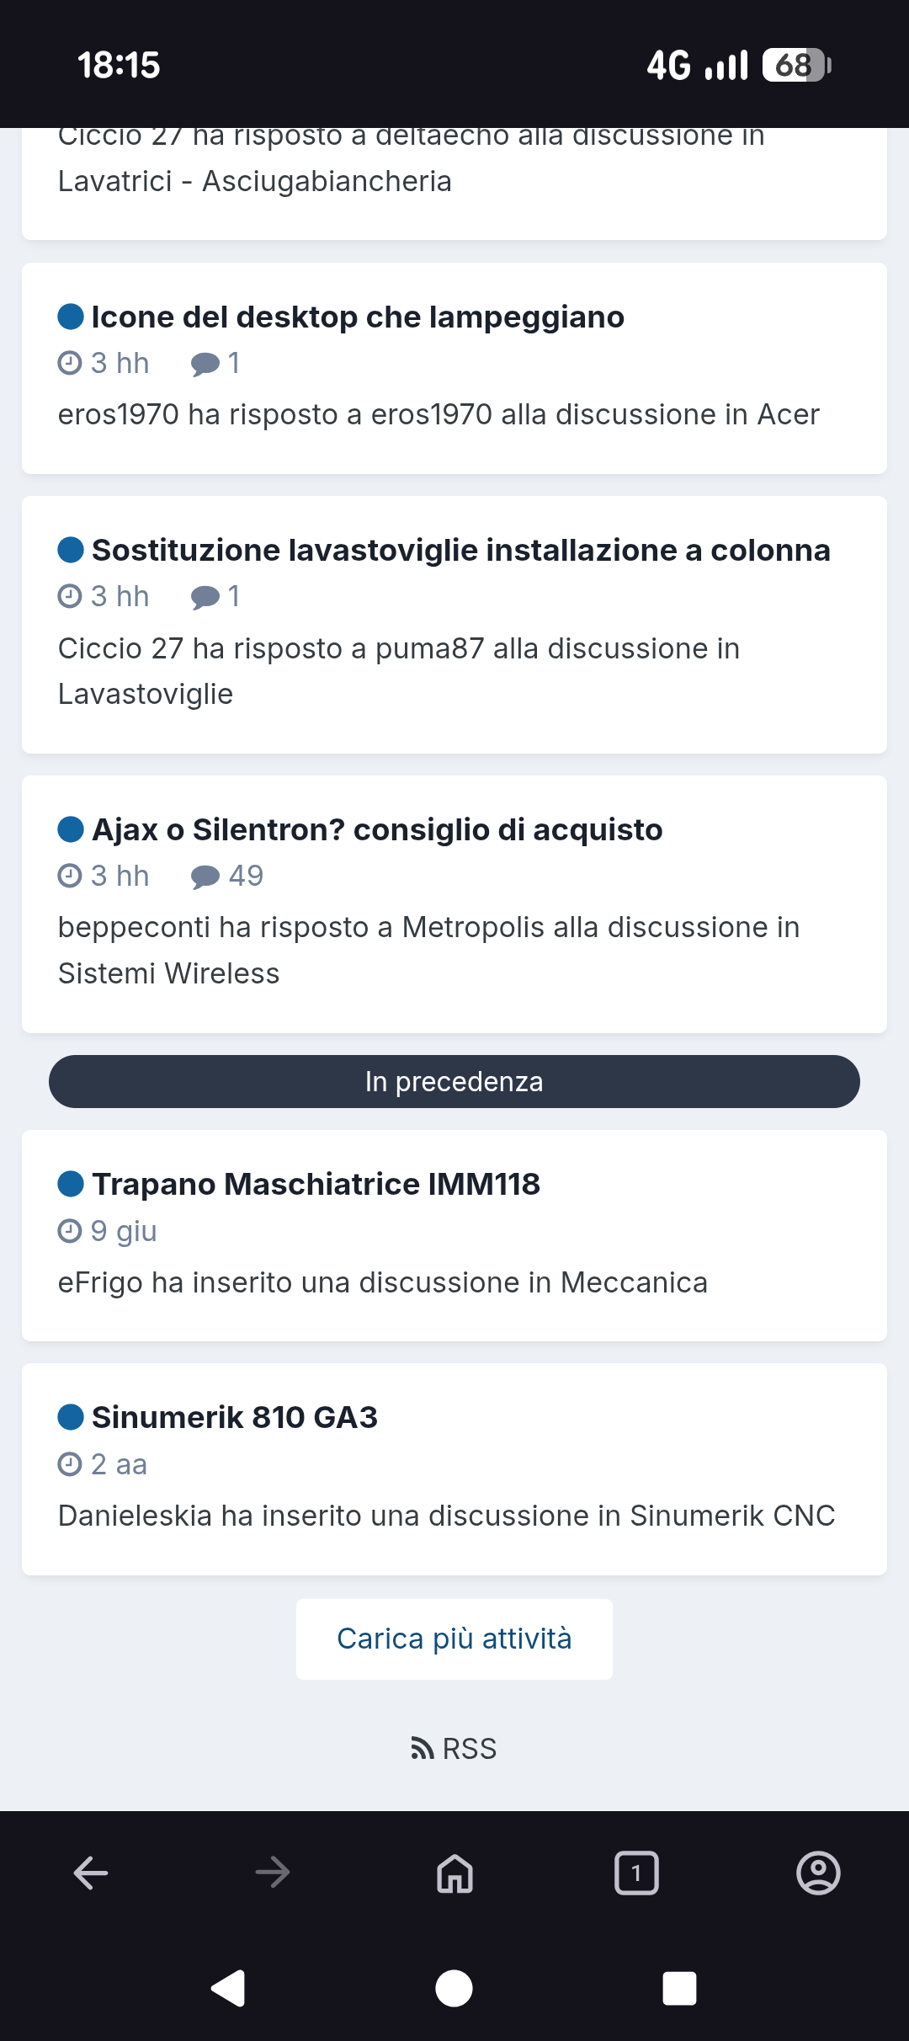
Task: Tap the Android back navigation triangle
Action: [228, 1989]
